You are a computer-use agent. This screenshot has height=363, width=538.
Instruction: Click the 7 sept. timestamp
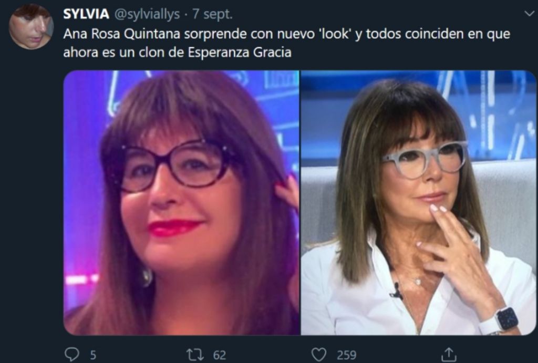[x=212, y=14]
